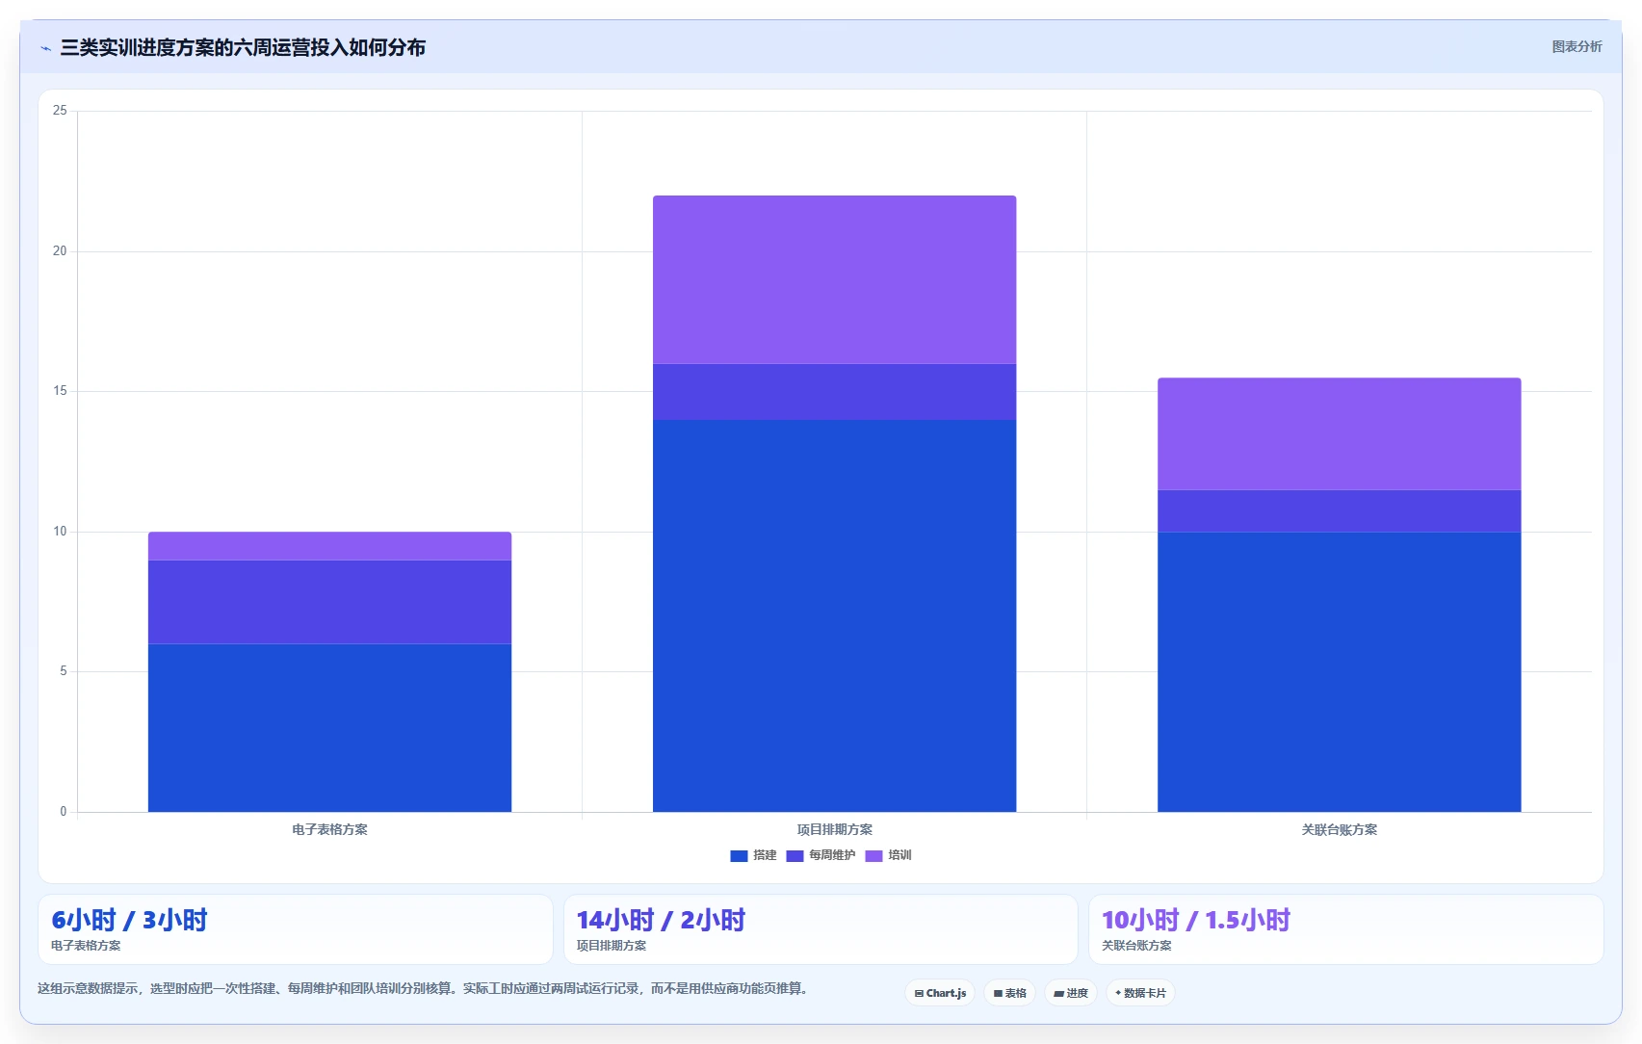Click the 每周维护 segment of the 关联台账方案 bar
The height and width of the screenshot is (1044, 1642).
[1339, 510]
